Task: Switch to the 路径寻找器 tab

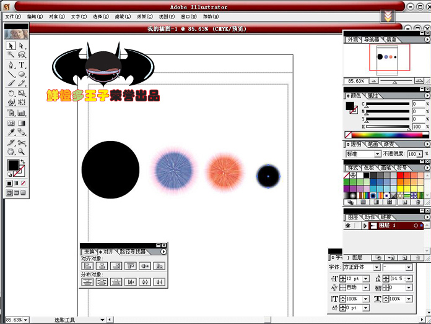Action: [x=133, y=252]
